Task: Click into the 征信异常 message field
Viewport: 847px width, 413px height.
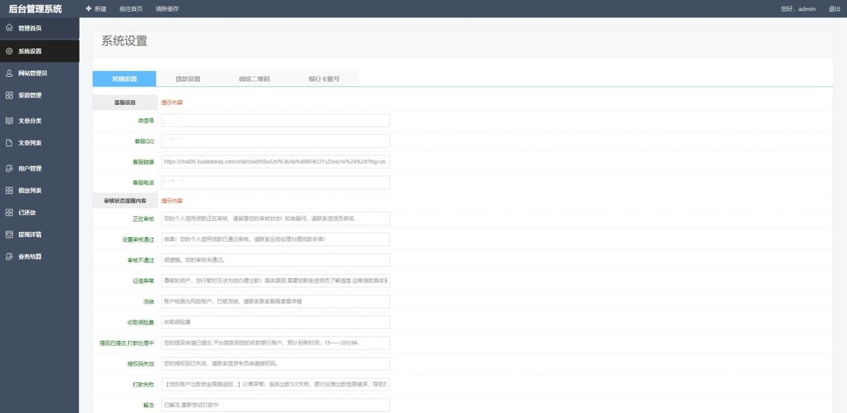Action: 275,281
